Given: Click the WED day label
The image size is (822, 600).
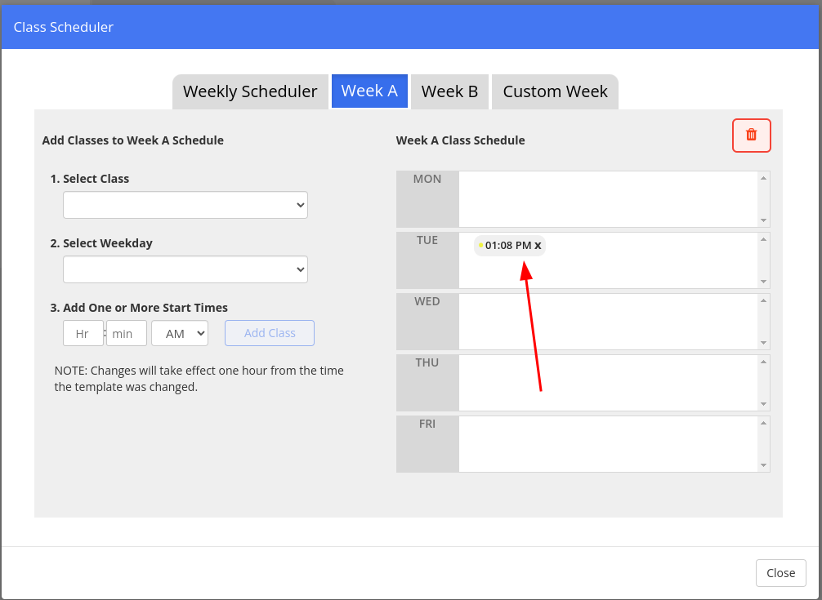Looking at the screenshot, I should coord(427,301).
